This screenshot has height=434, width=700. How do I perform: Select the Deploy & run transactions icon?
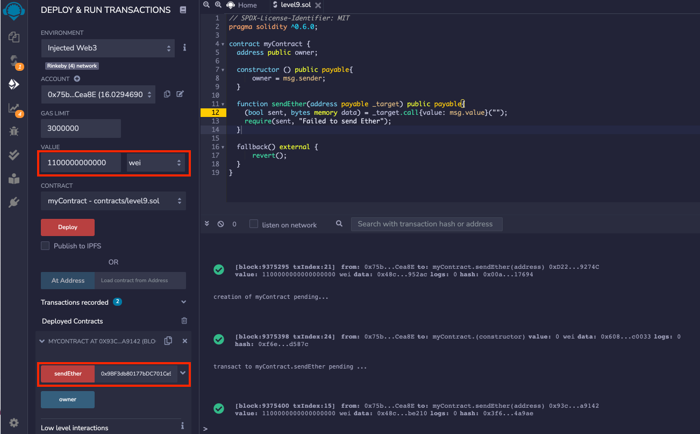(14, 84)
